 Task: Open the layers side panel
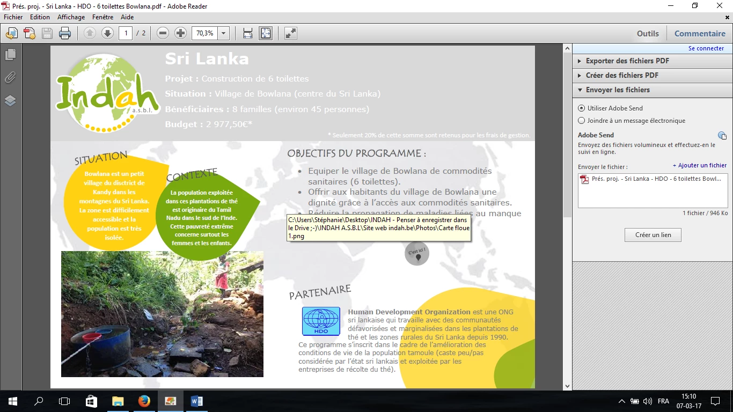pos(10,101)
